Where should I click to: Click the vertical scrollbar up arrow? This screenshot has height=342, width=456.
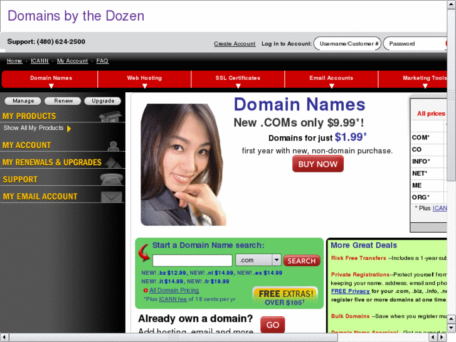pyautogui.click(x=452, y=4)
